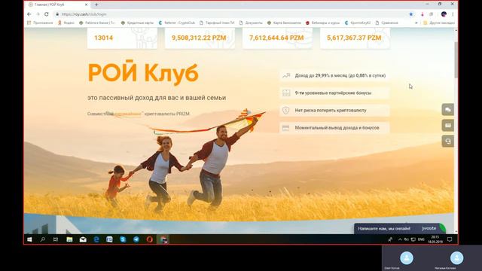Screen dimensions: 482x271
Task: Open the Приложения bookmarks shortcut
Action: coord(40,23)
